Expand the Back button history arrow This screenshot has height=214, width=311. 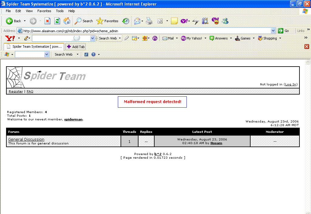25,21
